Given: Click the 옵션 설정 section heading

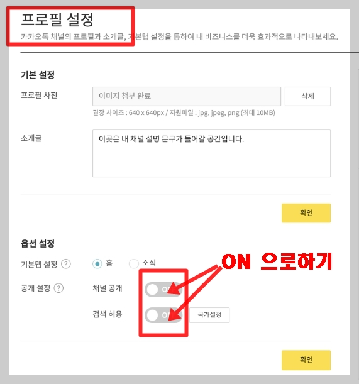Looking at the screenshot, I should pyautogui.click(x=38, y=243).
